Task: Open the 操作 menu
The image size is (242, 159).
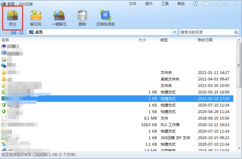Action: coord(149,4)
